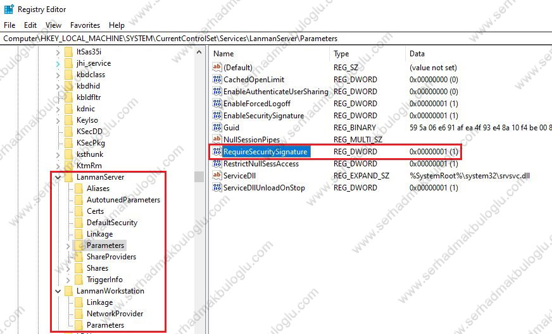Viewport: 552px width, 334px height.
Task: Click the string icon next to (Default)
Action: 217,68
